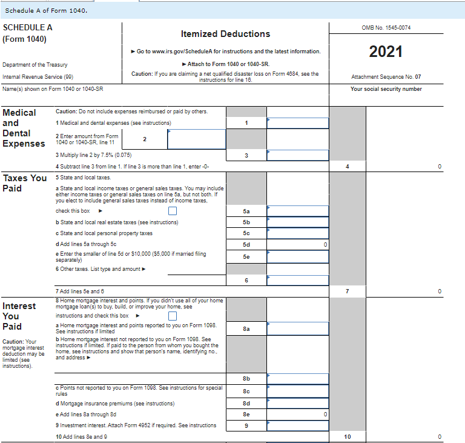Click the 'Taxes You Paid' section heading

tap(25, 183)
